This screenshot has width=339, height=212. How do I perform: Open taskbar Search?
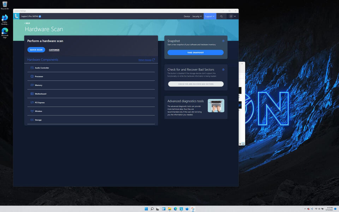tap(152, 209)
